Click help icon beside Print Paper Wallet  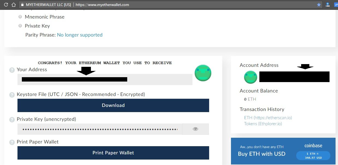(x=12, y=142)
